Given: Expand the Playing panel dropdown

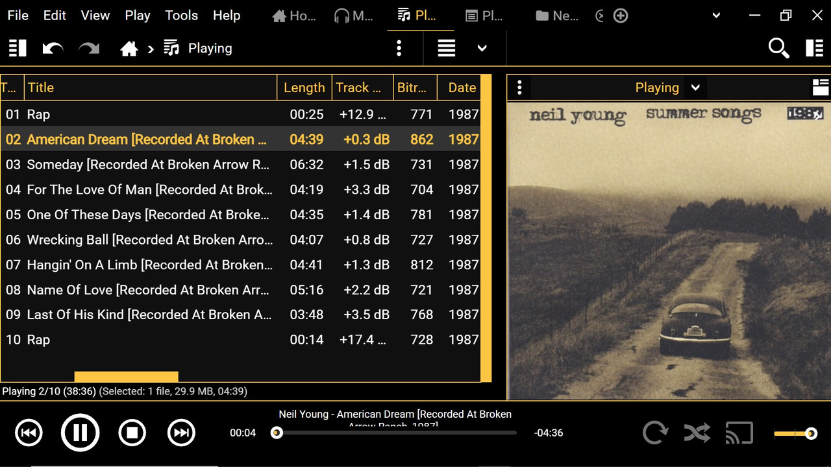Looking at the screenshot, I should [695, 88].
